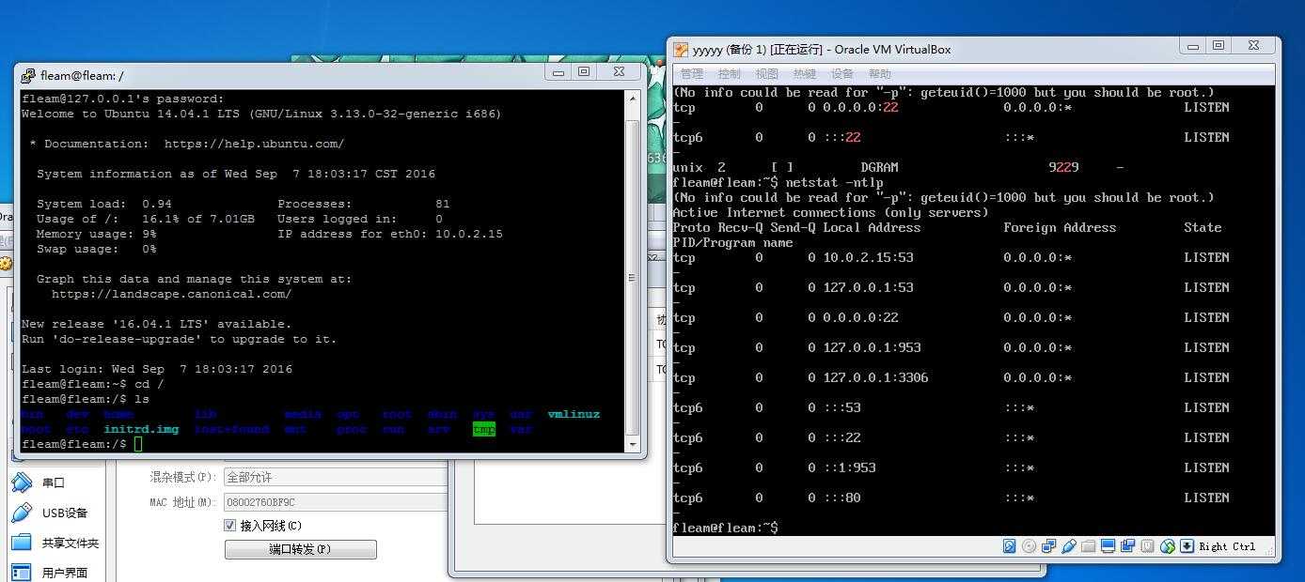Click display monitor icon in VirtualBox status bar
Screen dimensions: 1305x582
point(1108,545)
